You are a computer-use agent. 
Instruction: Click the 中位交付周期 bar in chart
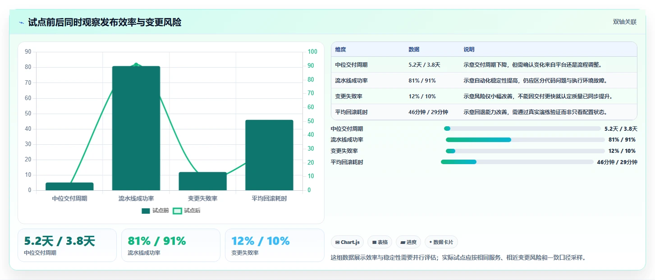click(69, 186)
